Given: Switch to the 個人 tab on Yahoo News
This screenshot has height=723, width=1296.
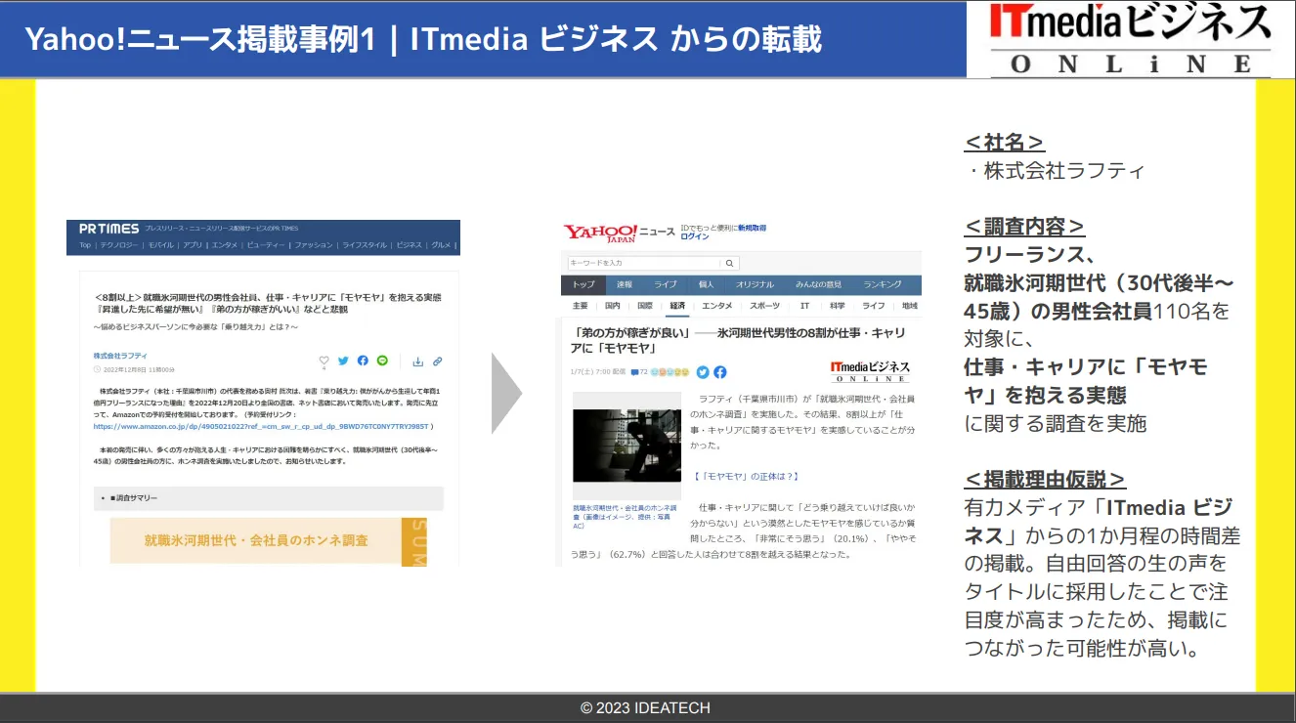Looking at the screenshot, I should click(x=706, y=284).
